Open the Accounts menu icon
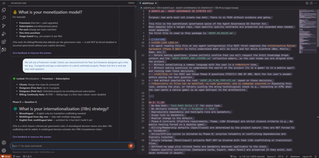The height and width of the screenshot is (158, 319). [4, 143]
